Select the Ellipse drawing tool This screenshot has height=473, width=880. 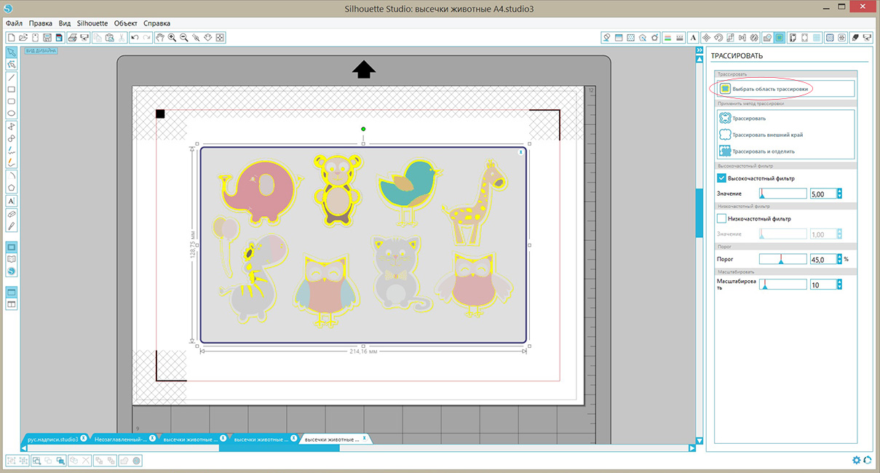(x=12, y=114)
